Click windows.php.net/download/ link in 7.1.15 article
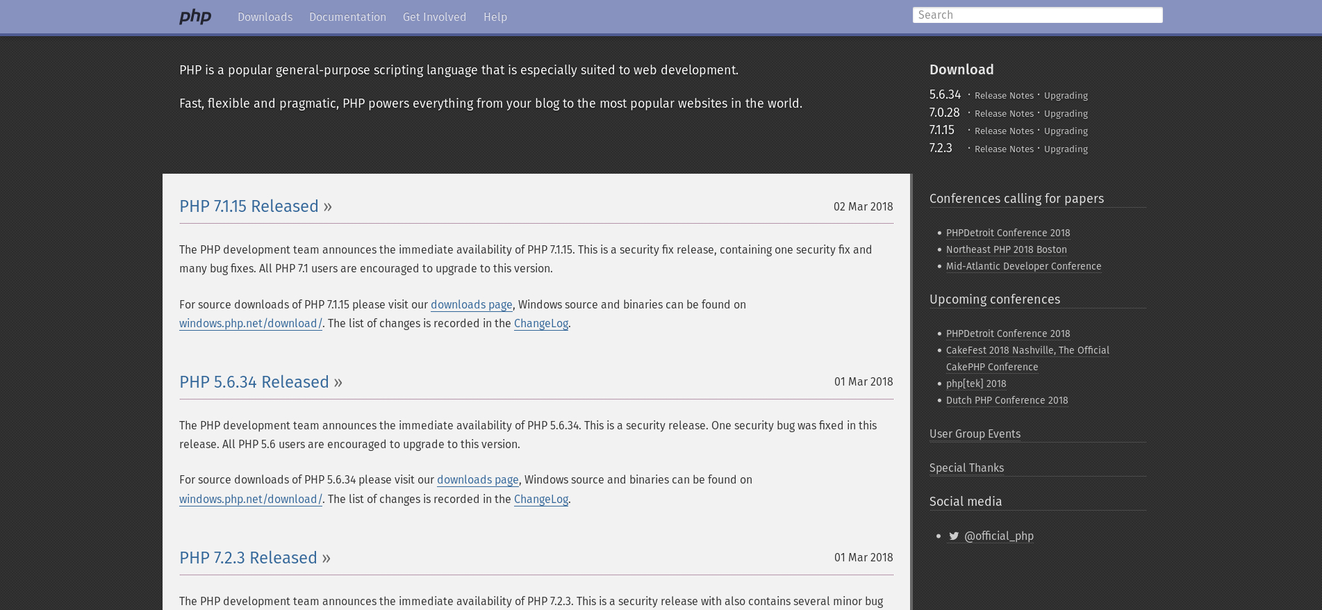This screenshot has height=610, width=1322. pos(250,324)
